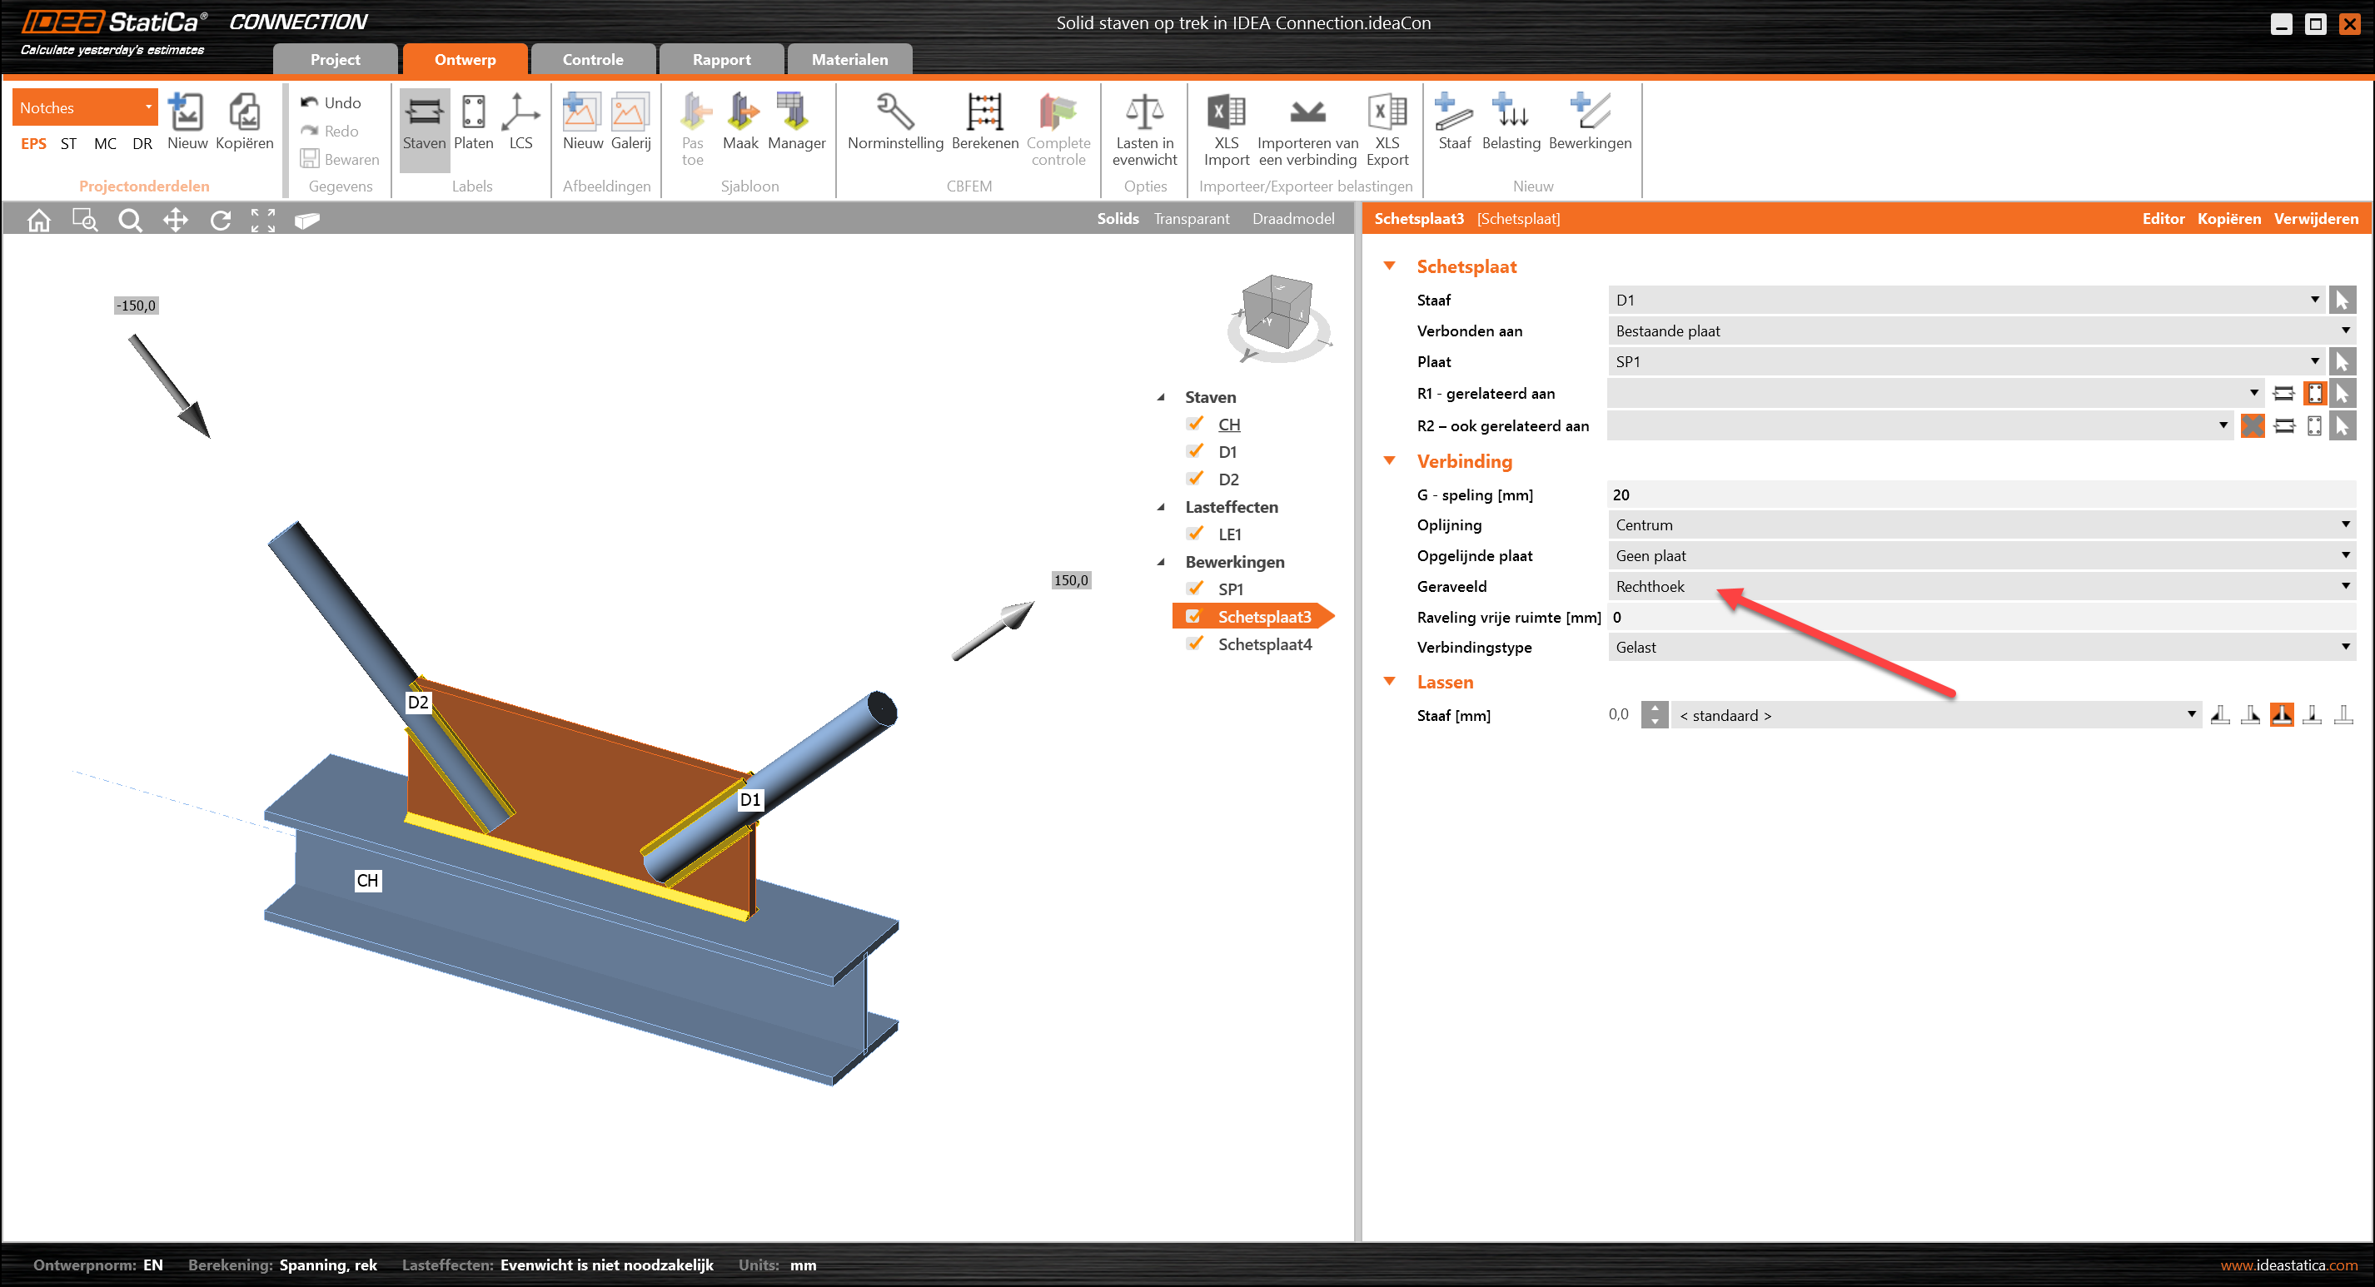
Task: Open the Galerij images icon
Action: click(x=630, y=113)
